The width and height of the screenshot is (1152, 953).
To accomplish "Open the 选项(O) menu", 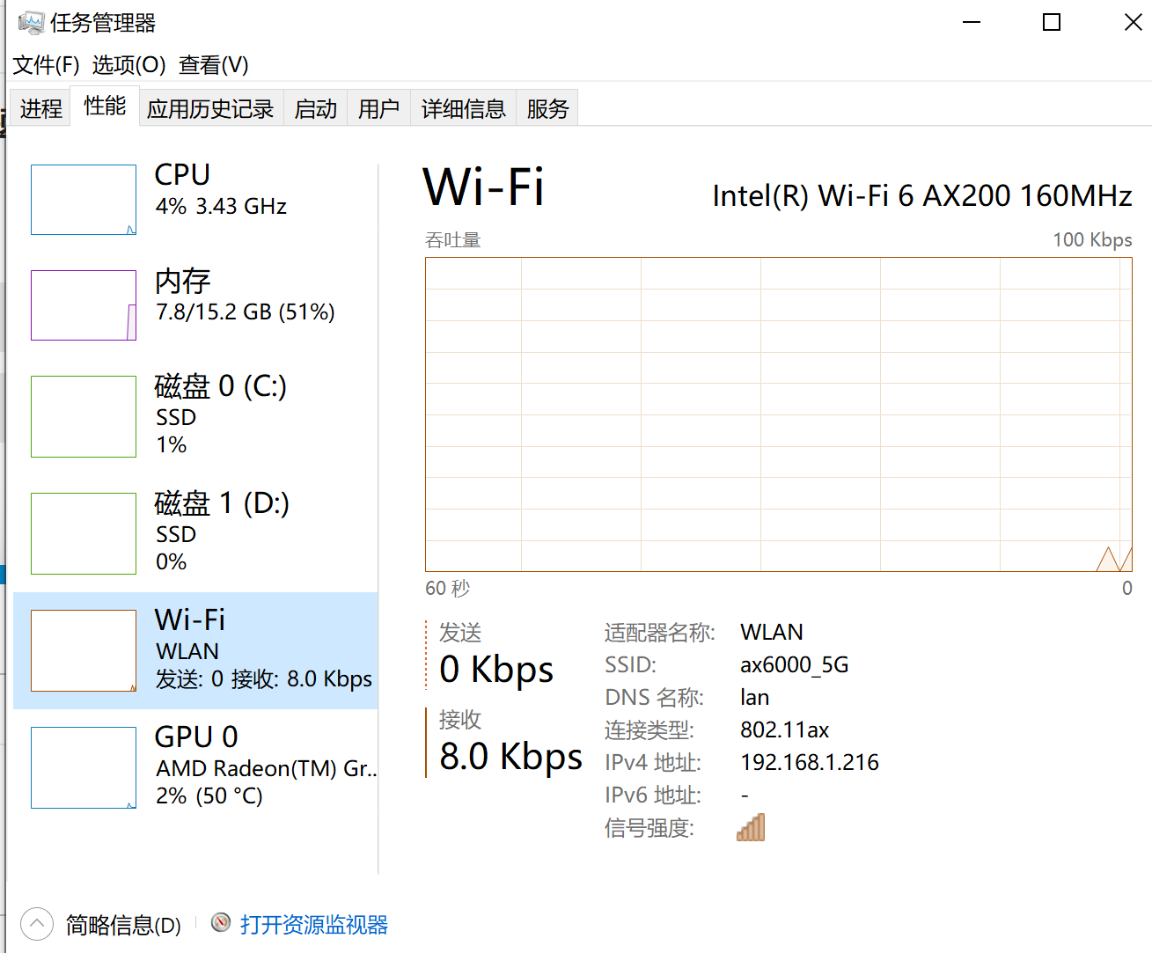I will pos(129,65).
